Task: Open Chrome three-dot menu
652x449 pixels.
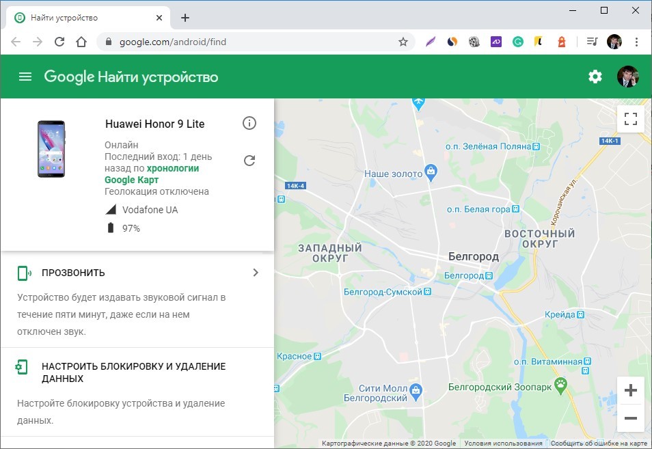Action: click(636, 42)
